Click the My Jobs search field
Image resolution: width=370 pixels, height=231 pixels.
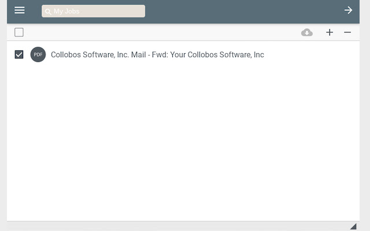click(93, 11)
